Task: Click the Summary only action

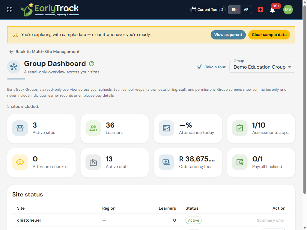Action: coord(270,220)
